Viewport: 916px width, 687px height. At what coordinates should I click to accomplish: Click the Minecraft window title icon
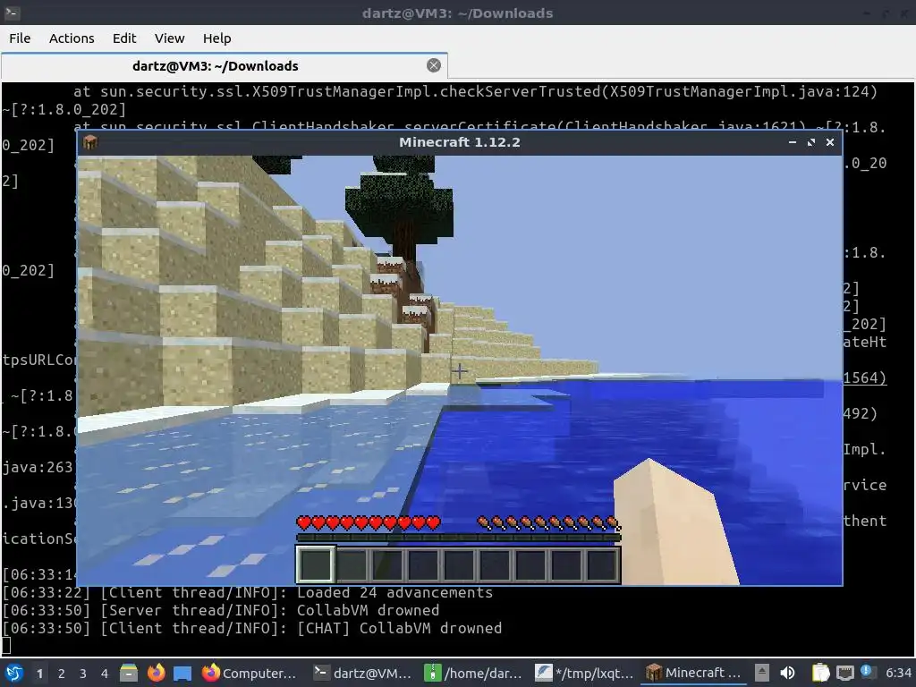coord(90,142)
